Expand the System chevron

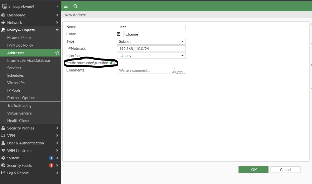click(57, 158)
